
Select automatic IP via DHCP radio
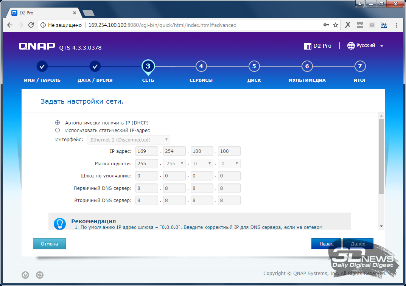point(58,123)
